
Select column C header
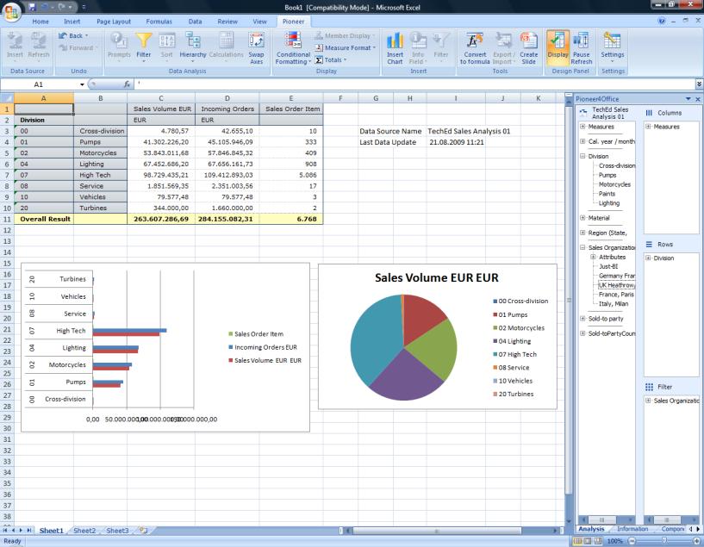pos(161,98)
